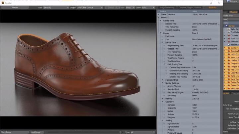Toggle visibility of the Upper Base layer
Image resolution: width=239 pixels, height=134 pixels.
(225, 73)
